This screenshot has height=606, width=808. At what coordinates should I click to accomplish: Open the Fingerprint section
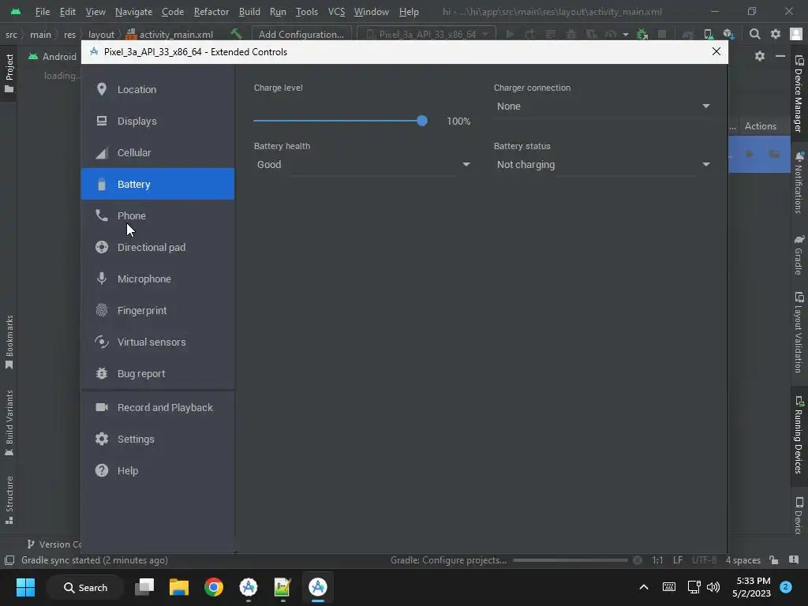[157, 310]
